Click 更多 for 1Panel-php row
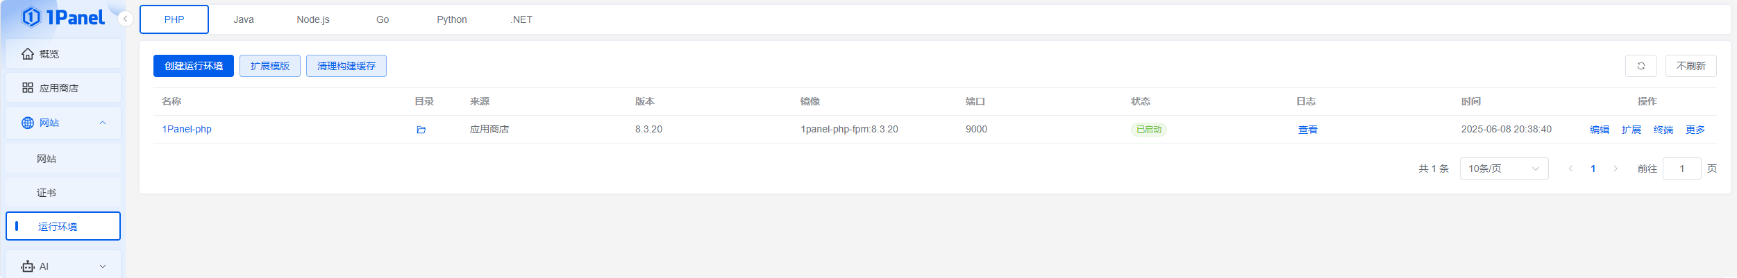Viewport: 1737px width, 278px height. (x=1695, y=130)
